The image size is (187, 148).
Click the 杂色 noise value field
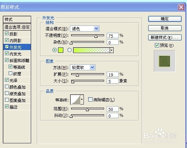113,42
